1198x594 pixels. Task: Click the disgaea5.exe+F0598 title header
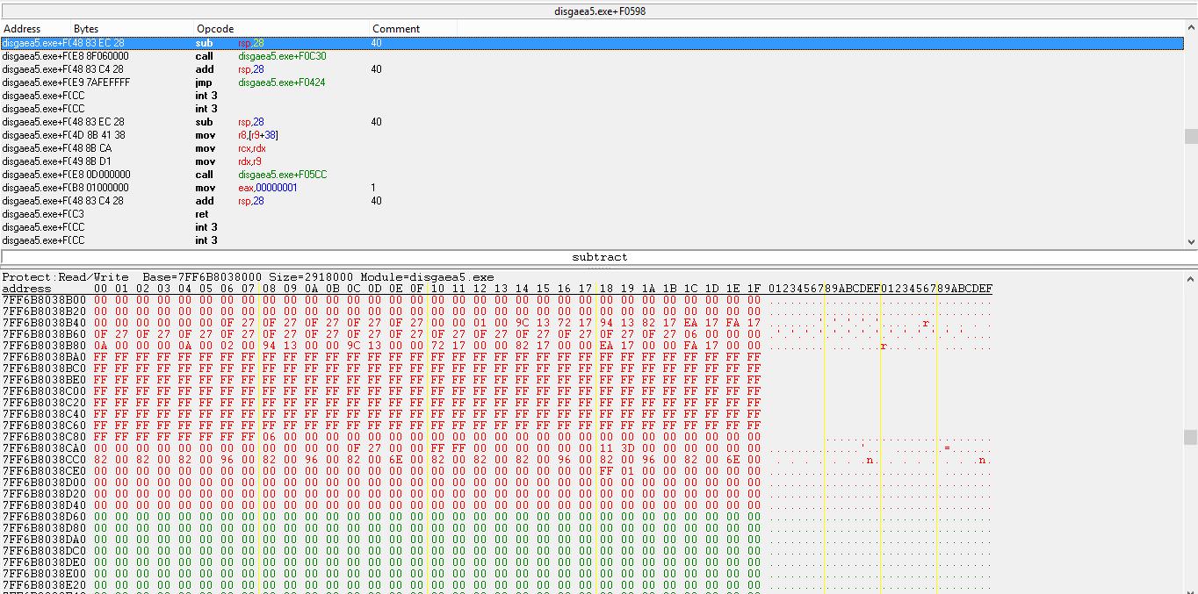pos(599,11)
